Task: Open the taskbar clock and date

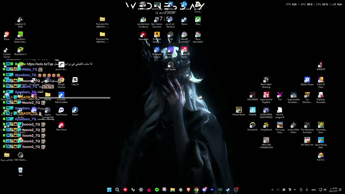Action: pos(333,190)
